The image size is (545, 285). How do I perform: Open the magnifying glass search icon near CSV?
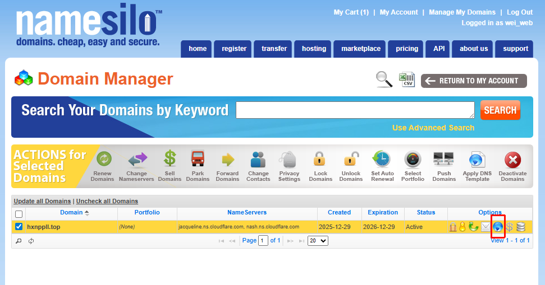pyautogui.click(x=384, y=80)
